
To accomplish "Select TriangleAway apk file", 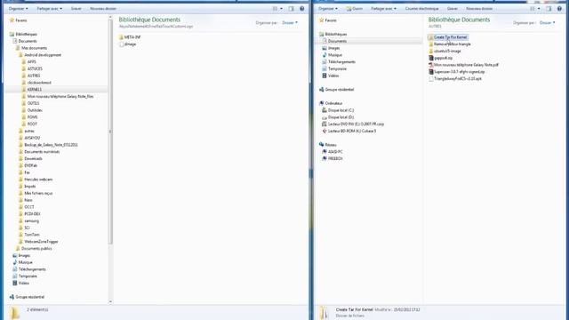I will [x=455, y=78].
